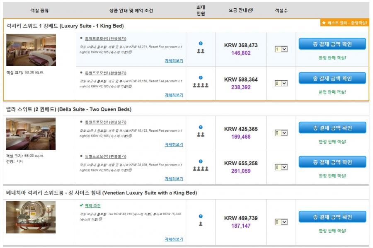Viewport: 373px width, 248px height.
Task: Open room count dropdown for 146,802 rate
Action: [281, 49]
